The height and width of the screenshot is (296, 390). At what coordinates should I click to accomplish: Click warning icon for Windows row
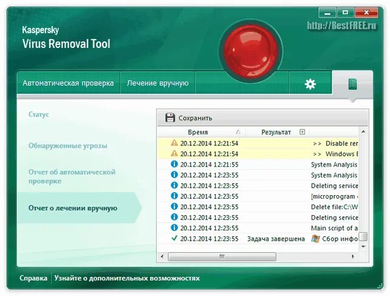[x=174, y=153]
